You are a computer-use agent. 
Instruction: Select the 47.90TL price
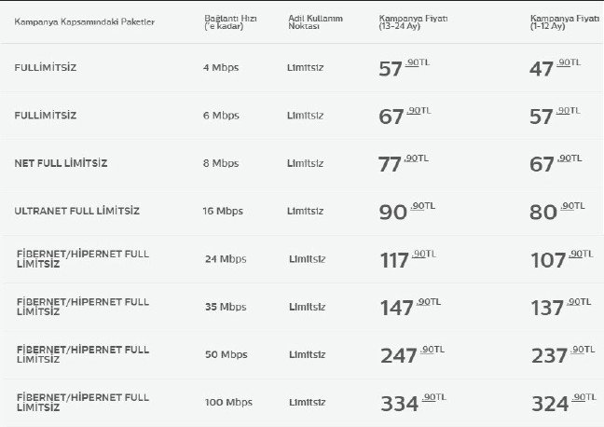tap(555, 67)
